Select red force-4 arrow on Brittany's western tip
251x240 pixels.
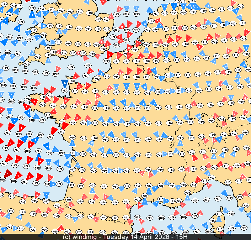coord(35,102)
